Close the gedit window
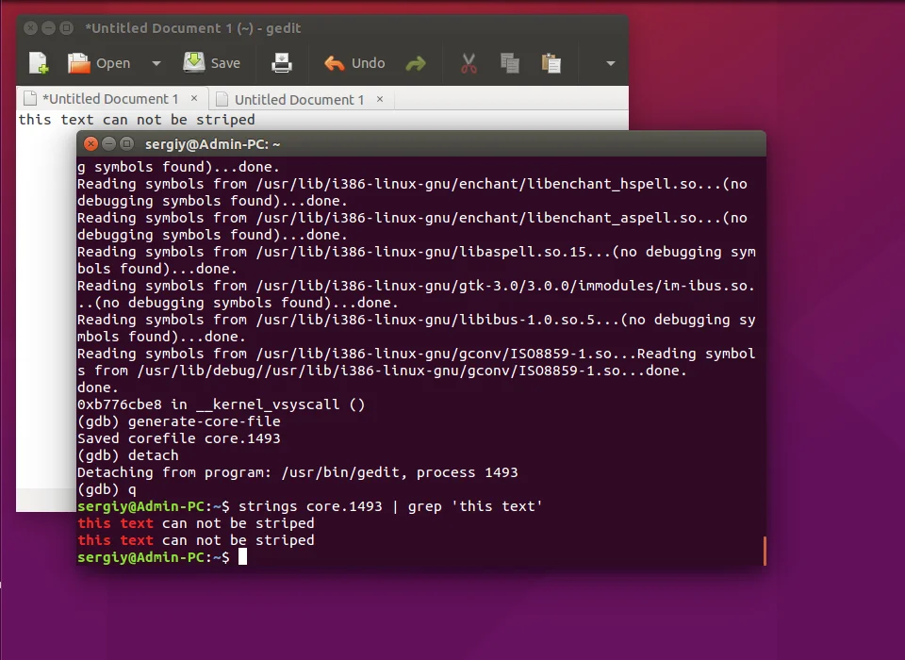The image size is (905, 660). click(30, 27)
